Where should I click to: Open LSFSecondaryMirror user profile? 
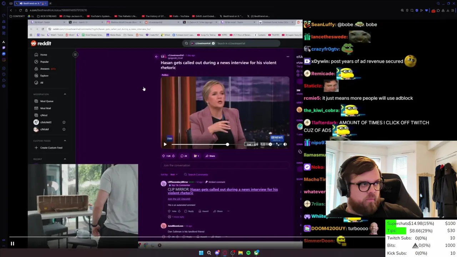[x=178, y=182]
